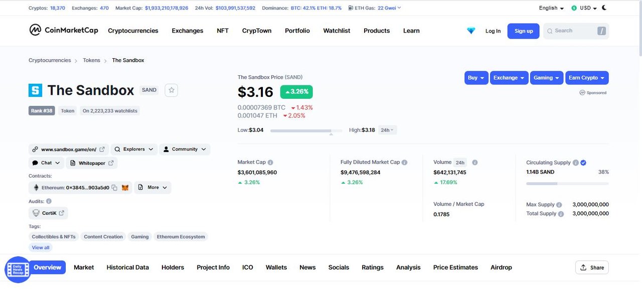Image resolution: width=642 pixels, height=292 pixels.
Task: Select the Overview tab
Action: tap(47, 267)
